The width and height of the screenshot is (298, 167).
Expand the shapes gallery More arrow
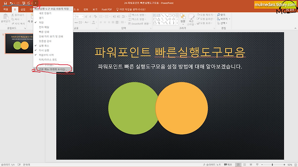click(177, 23)
